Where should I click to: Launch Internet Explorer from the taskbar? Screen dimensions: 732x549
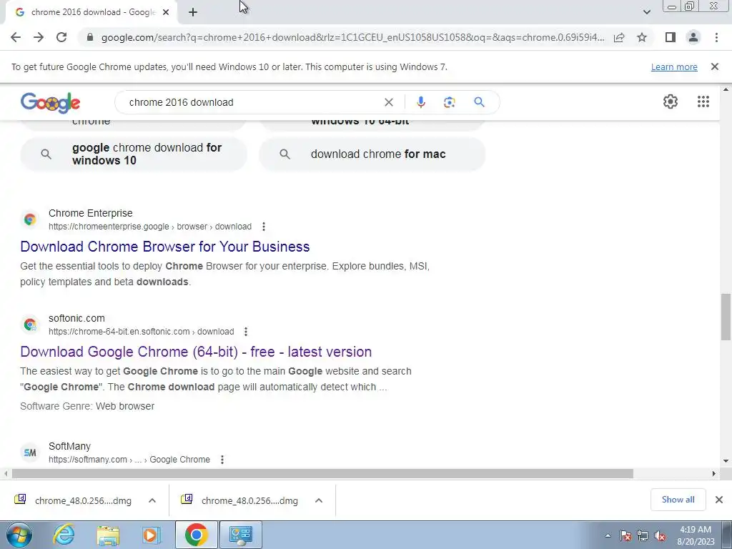click(x=64, y=535)
